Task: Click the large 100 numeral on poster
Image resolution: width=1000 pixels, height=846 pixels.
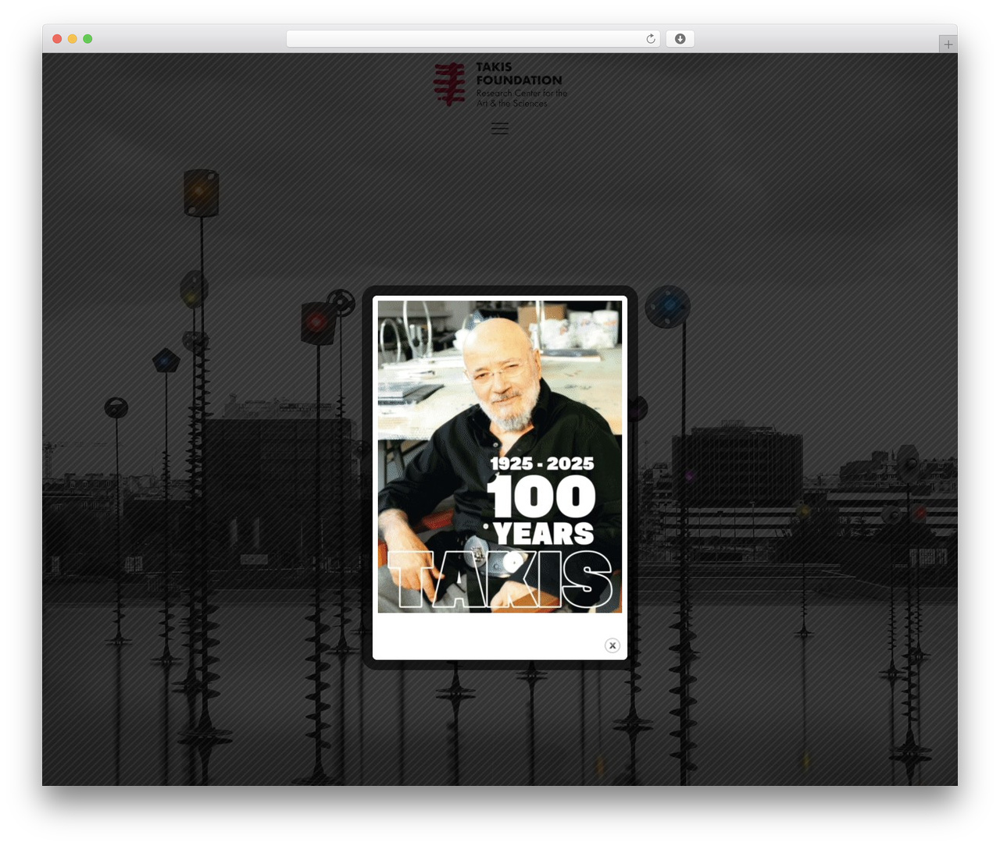Action: pos(541,496)
